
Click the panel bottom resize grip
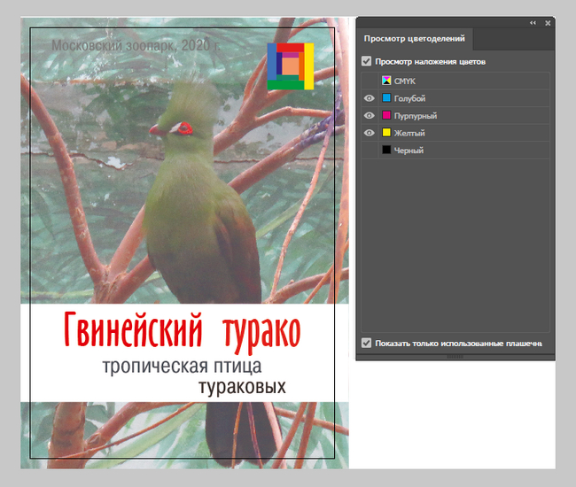pyautogui.click(x=455, y=357)
